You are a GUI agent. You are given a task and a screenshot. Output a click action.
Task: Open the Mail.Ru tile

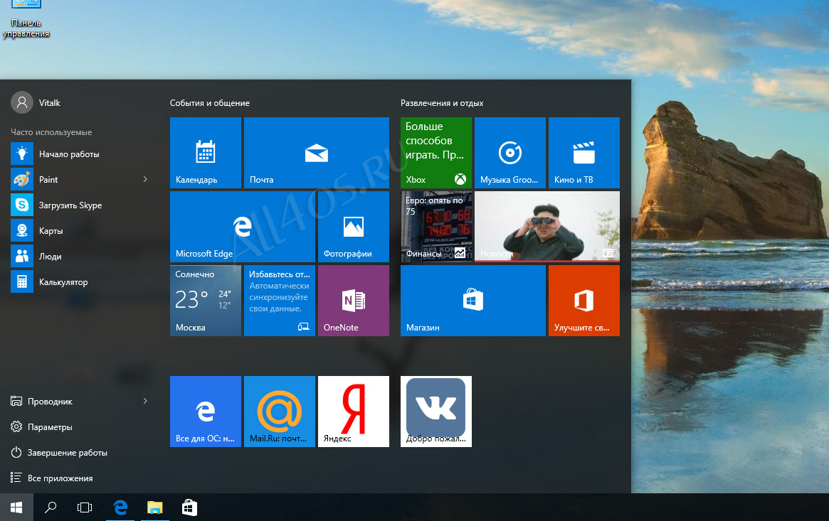(279, 412)
